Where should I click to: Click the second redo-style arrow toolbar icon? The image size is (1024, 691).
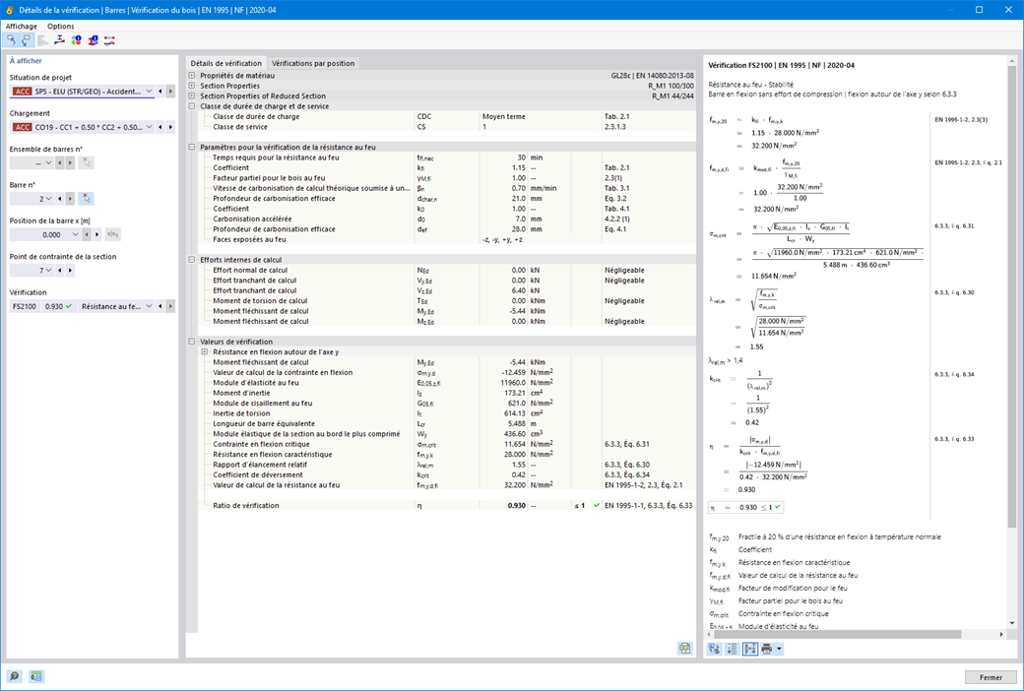[x=27, y=40]
